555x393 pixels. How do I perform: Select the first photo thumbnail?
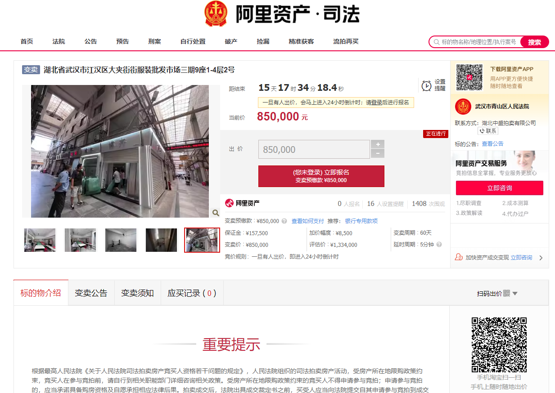pos(40,240)
